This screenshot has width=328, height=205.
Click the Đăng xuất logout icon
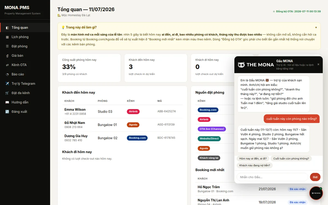(7, 112)
